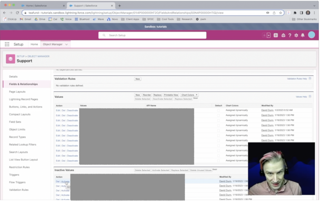Open David Dunn link dated 1/2/2023
320x201 pixels.
point(267,110)
